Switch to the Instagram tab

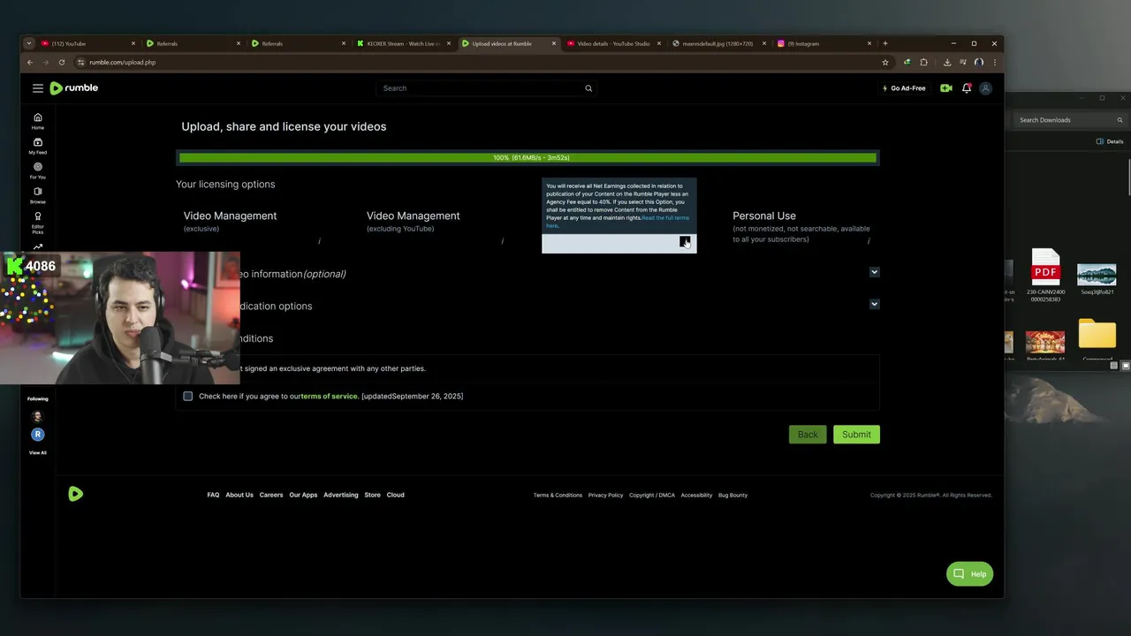[824, 43]
